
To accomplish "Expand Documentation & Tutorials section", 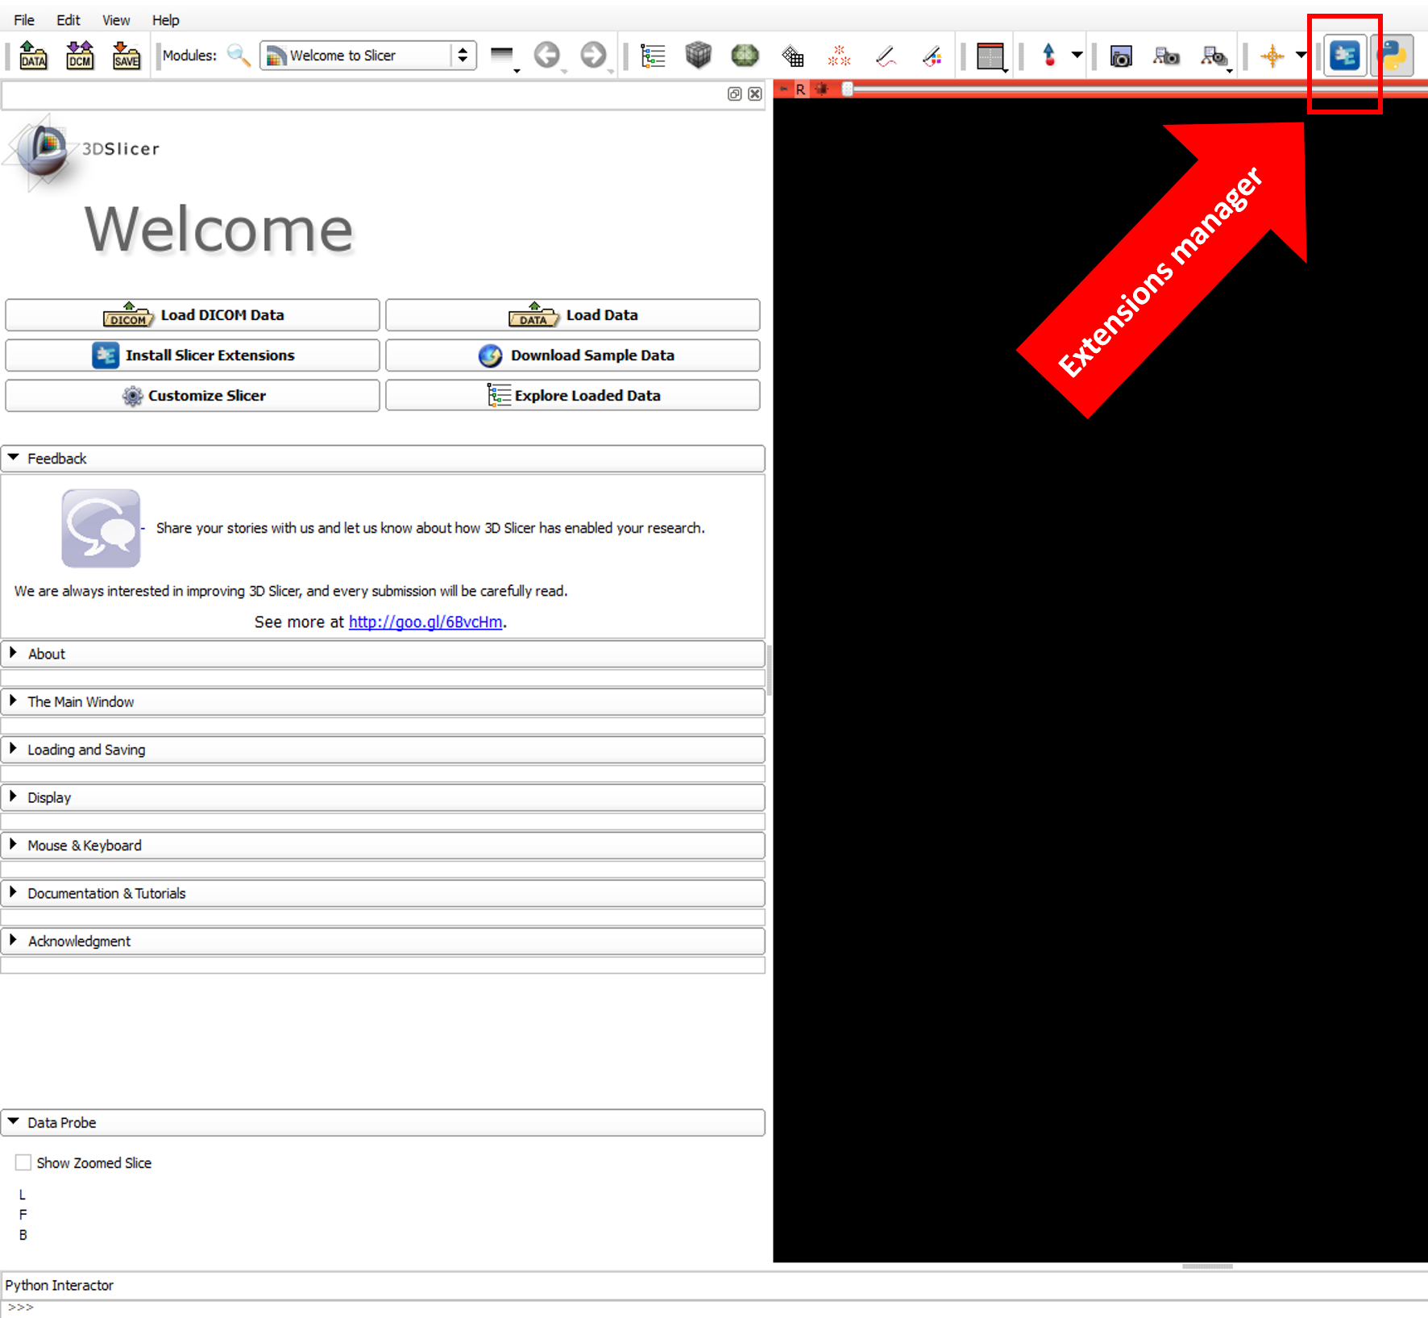I will [x=383, y=893].
